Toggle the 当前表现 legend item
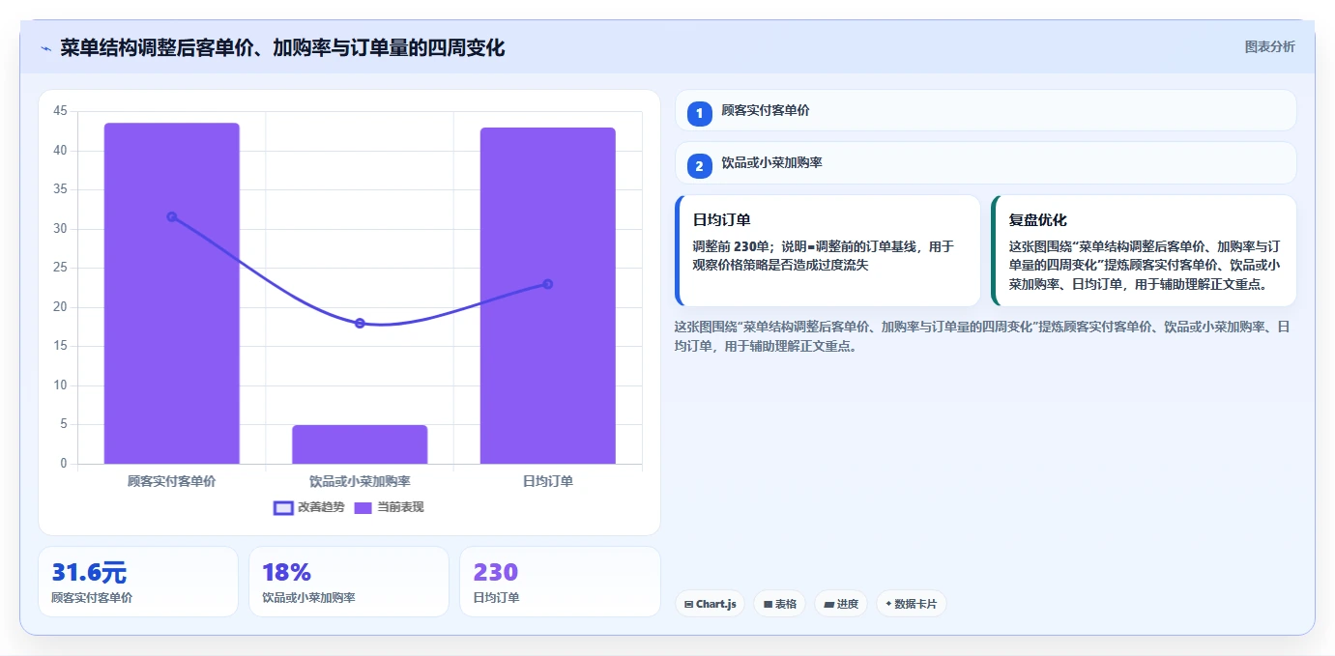 (389, 507)
